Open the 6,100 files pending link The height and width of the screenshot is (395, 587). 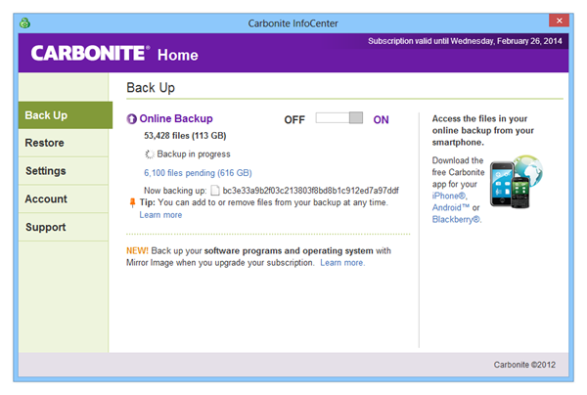click(x=198, y=173)
